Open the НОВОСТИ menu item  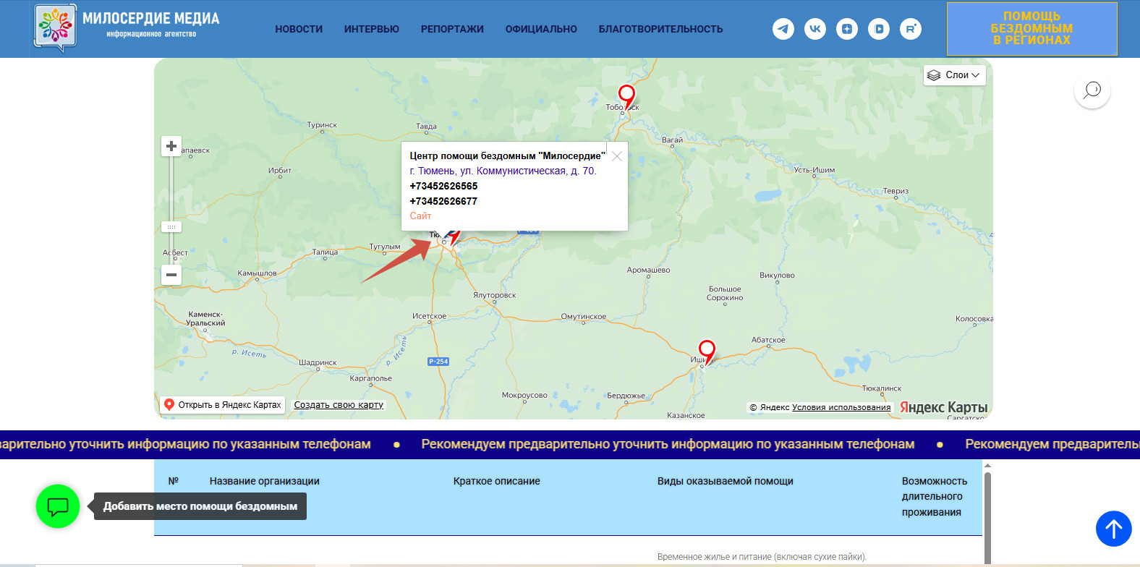click(x=299, y=30)
